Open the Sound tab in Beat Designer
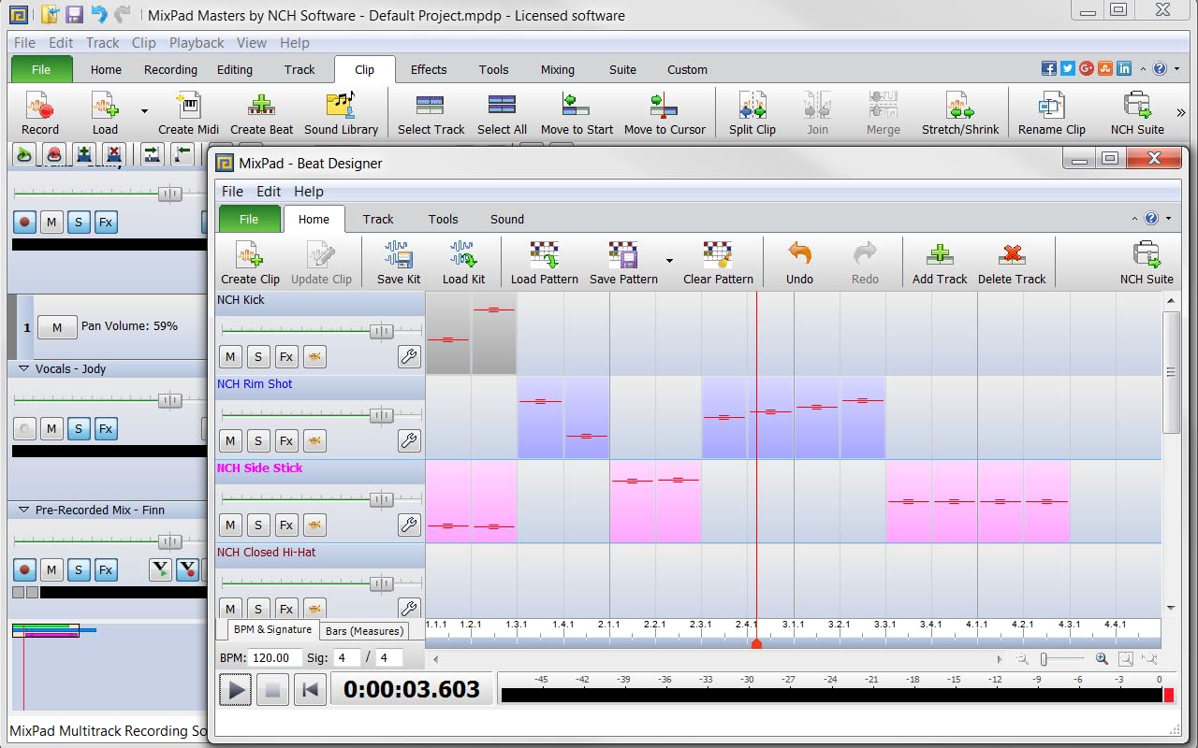 pyautogui.click(x=506, y=219)
